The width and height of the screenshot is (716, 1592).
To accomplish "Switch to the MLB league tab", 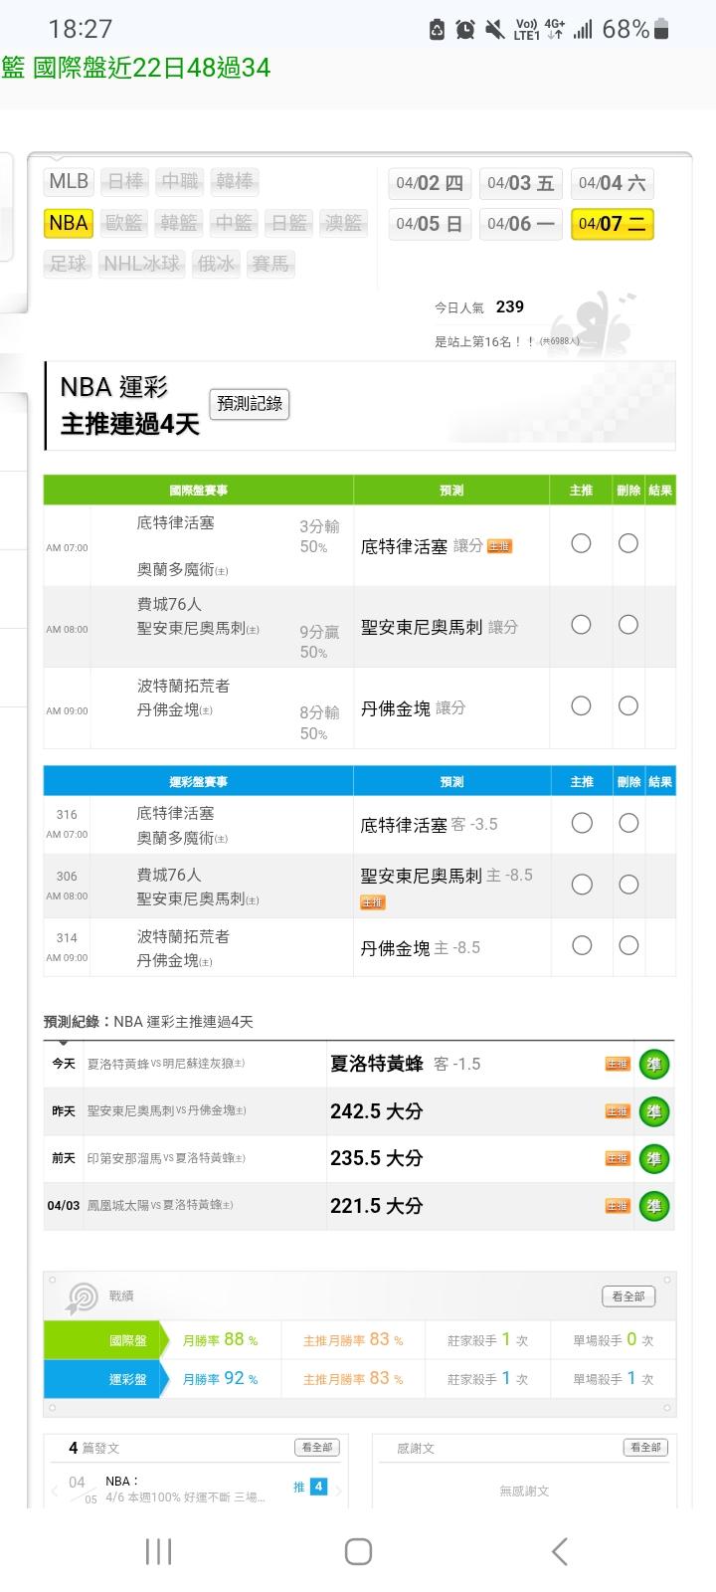I will pyautogui.click(x=69, y=181).
